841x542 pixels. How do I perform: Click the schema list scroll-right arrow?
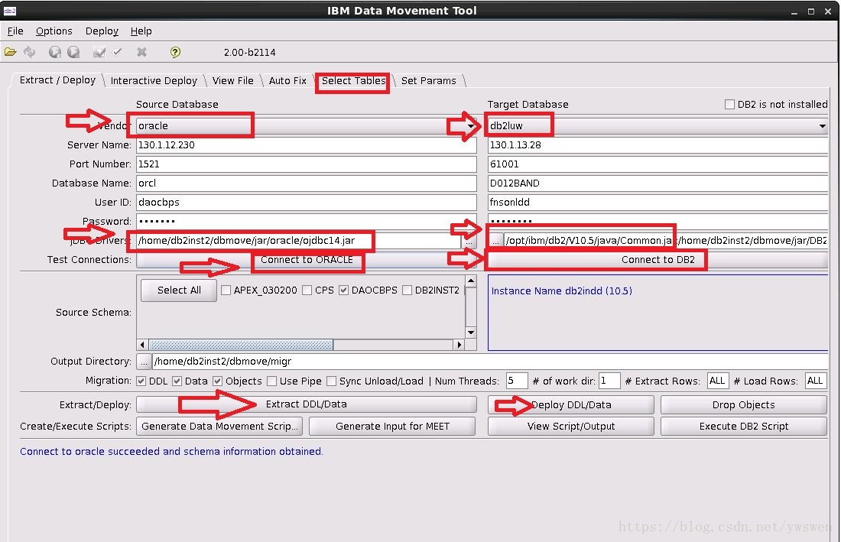click(x=459, y=345)
